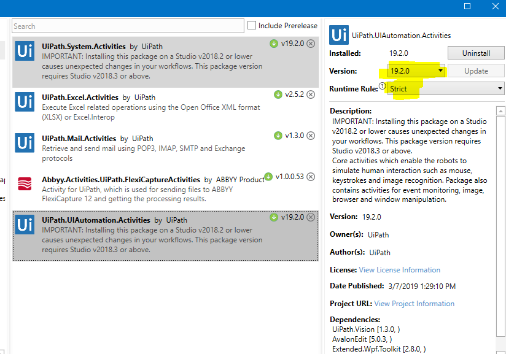Viewport: 506px width, 354px height.
Task: Click the Installed 19.2.0 value
Action: pyautogui.click(x=399, y=53)
